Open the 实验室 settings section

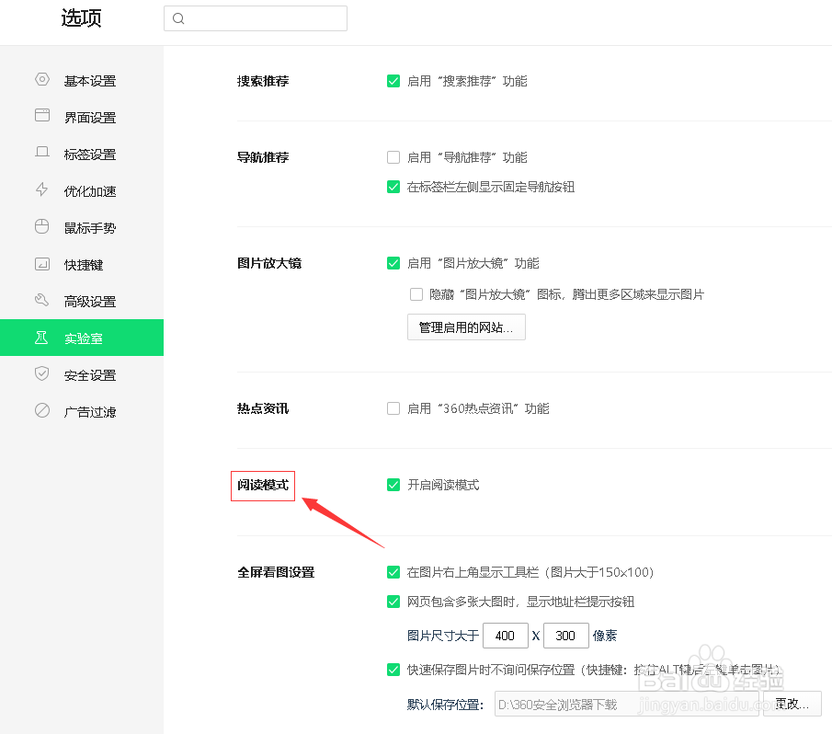pyautogui.click(x=83, y=338)
